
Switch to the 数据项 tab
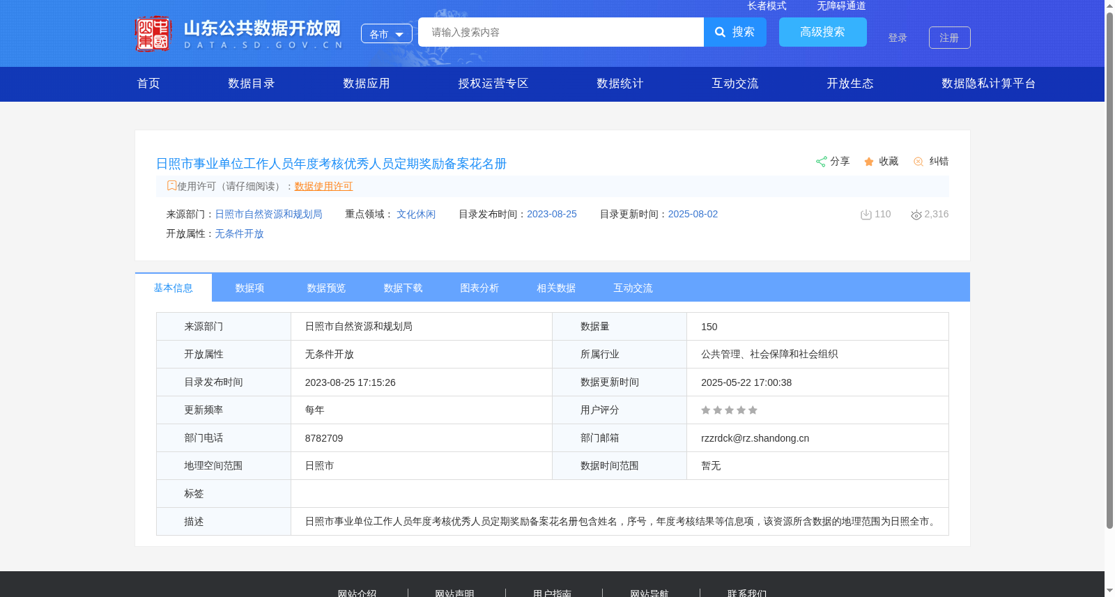[x=250, y=288]
